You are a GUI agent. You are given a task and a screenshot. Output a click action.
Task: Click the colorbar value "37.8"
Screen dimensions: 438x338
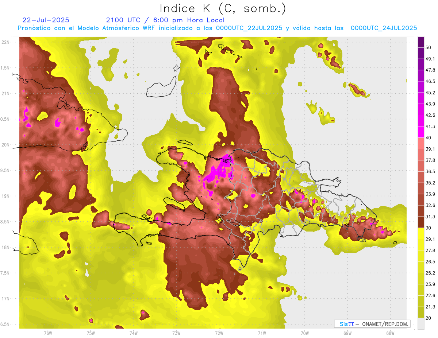[430, 160]
